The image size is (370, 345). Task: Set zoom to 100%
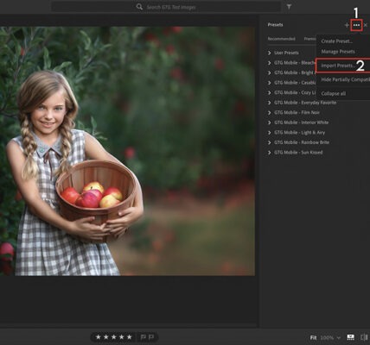[327, 337]
